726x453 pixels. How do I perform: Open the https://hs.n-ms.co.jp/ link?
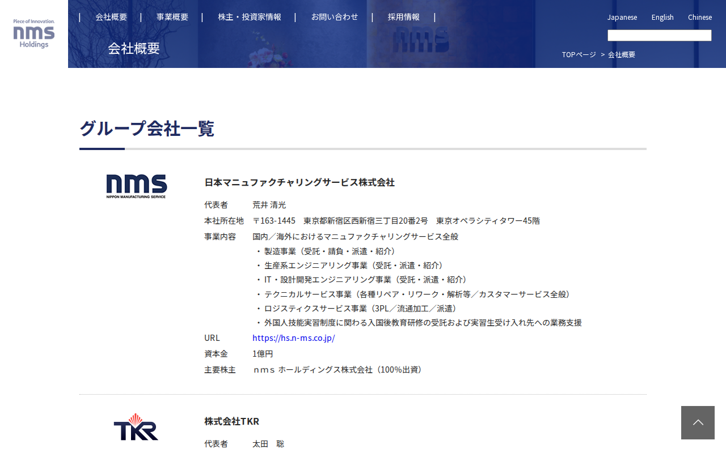coord(294,338)
